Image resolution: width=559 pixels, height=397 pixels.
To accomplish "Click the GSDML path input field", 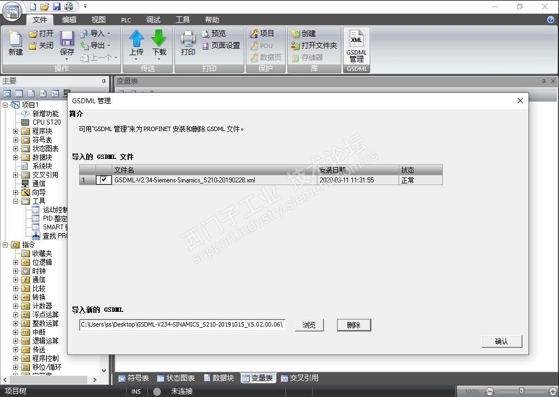I will [182, 324].
